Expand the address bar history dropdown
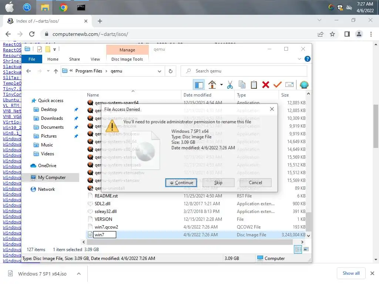The image size is (379, 284). 159,71
